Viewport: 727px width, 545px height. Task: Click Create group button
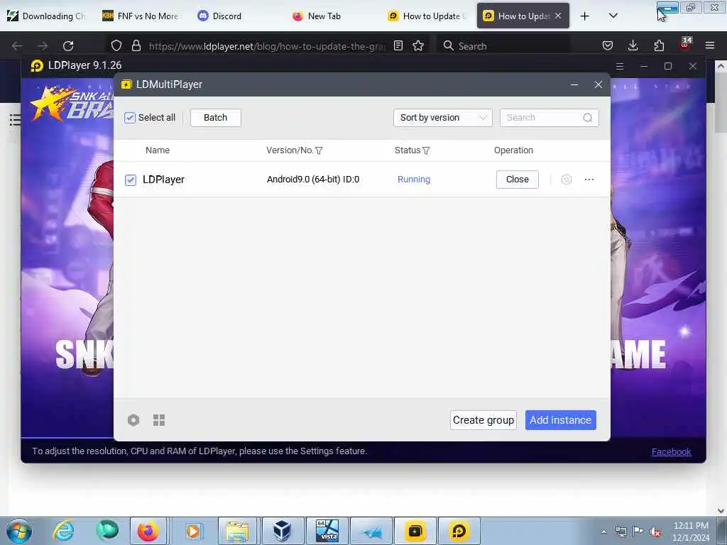[x=483, y=420]
